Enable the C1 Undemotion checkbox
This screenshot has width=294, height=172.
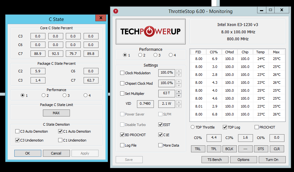(x=60, y=140)
